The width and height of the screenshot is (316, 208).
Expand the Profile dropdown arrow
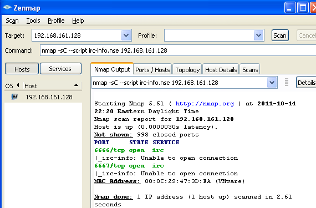[258, 35]
